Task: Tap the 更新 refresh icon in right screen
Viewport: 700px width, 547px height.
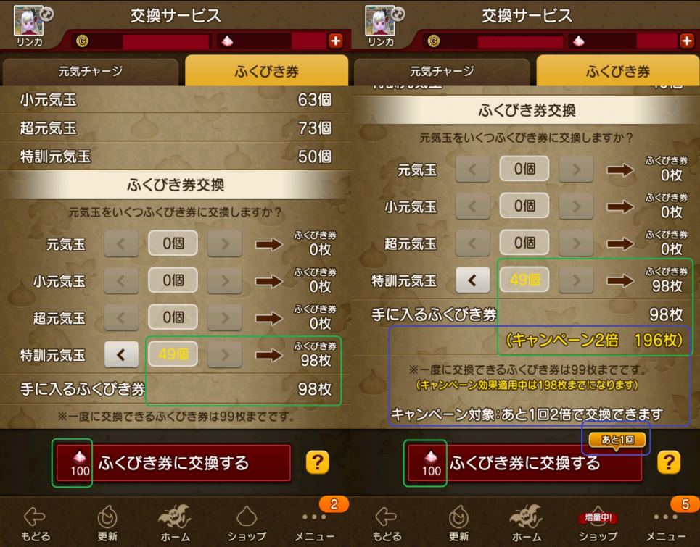Action: tap(458, 522)
